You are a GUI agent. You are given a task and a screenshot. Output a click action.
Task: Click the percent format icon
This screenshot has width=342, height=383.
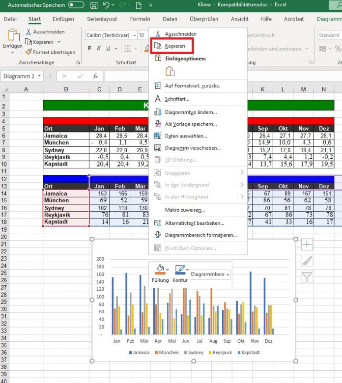click(x=338, y=49)
